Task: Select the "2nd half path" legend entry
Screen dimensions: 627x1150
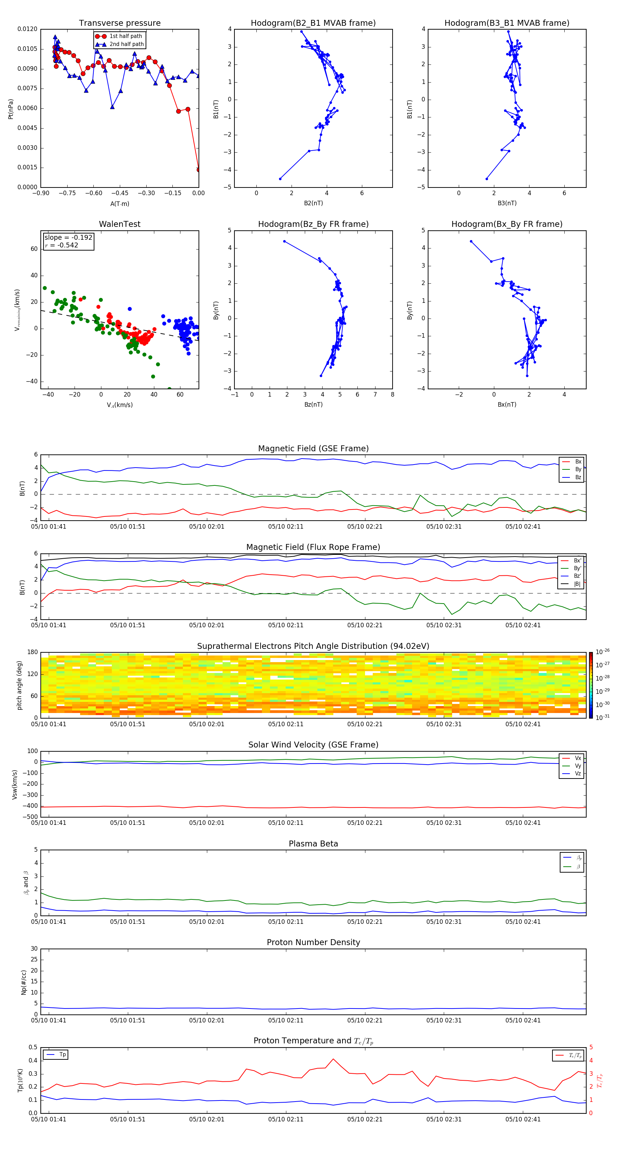Action: pos(119,44)
